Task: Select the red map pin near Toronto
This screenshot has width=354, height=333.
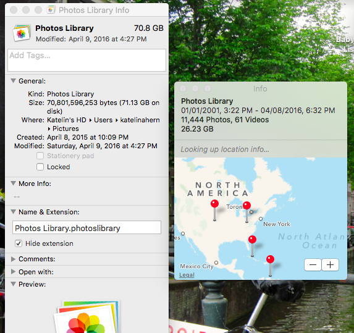Action: (x=247, y=206)
